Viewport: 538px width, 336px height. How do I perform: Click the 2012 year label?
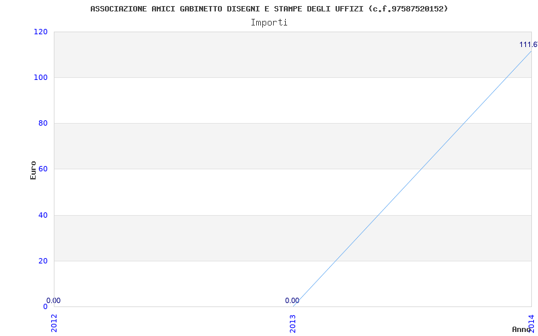(x=54, y=323)
